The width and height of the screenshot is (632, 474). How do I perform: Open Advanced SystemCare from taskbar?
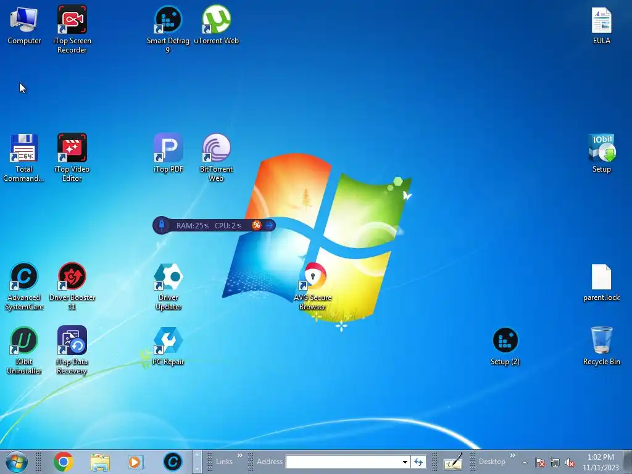point(173,462)
